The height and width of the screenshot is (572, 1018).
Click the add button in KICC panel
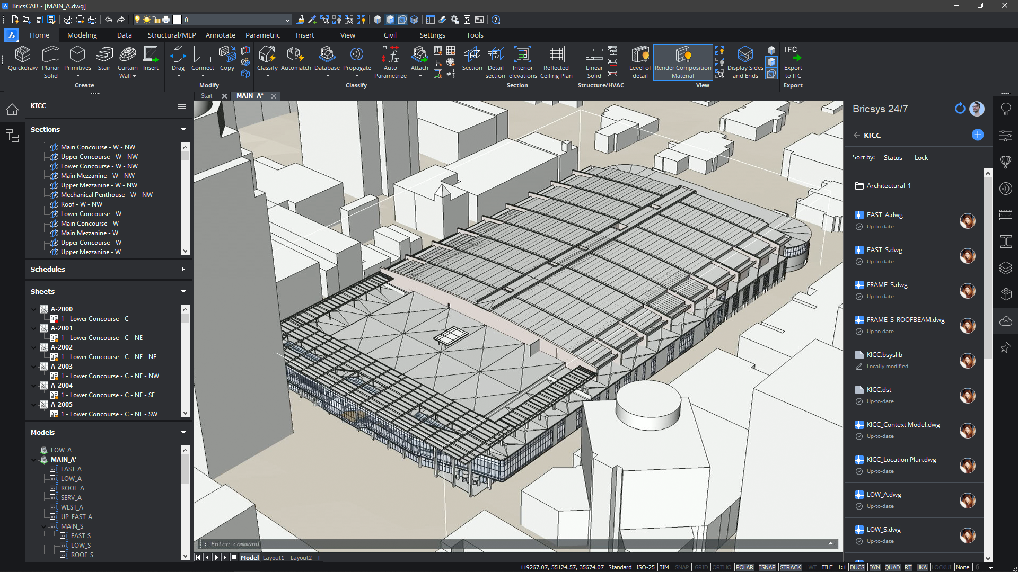pyautogui.click(x=977, y=135)
